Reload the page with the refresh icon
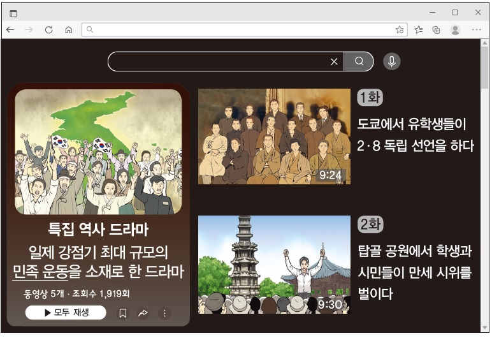This screenshot has height=338, width=492. click(x=48, y=30)
